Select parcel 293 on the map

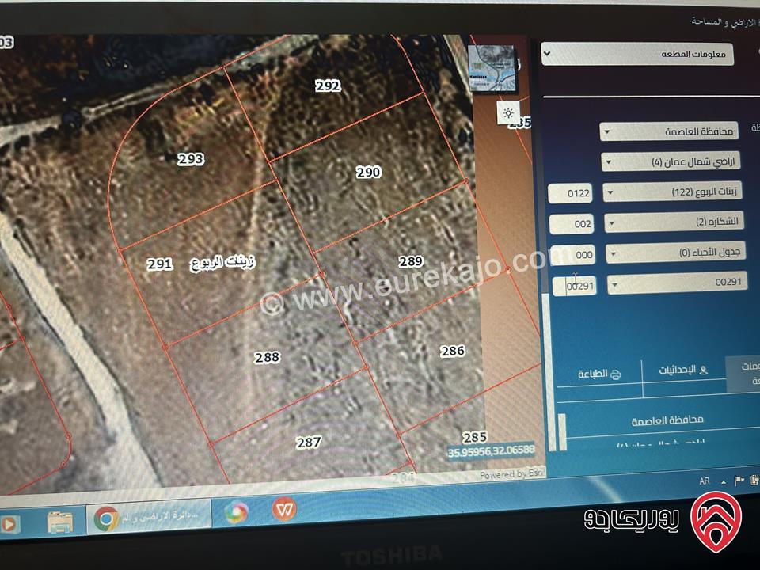[191, 159]
